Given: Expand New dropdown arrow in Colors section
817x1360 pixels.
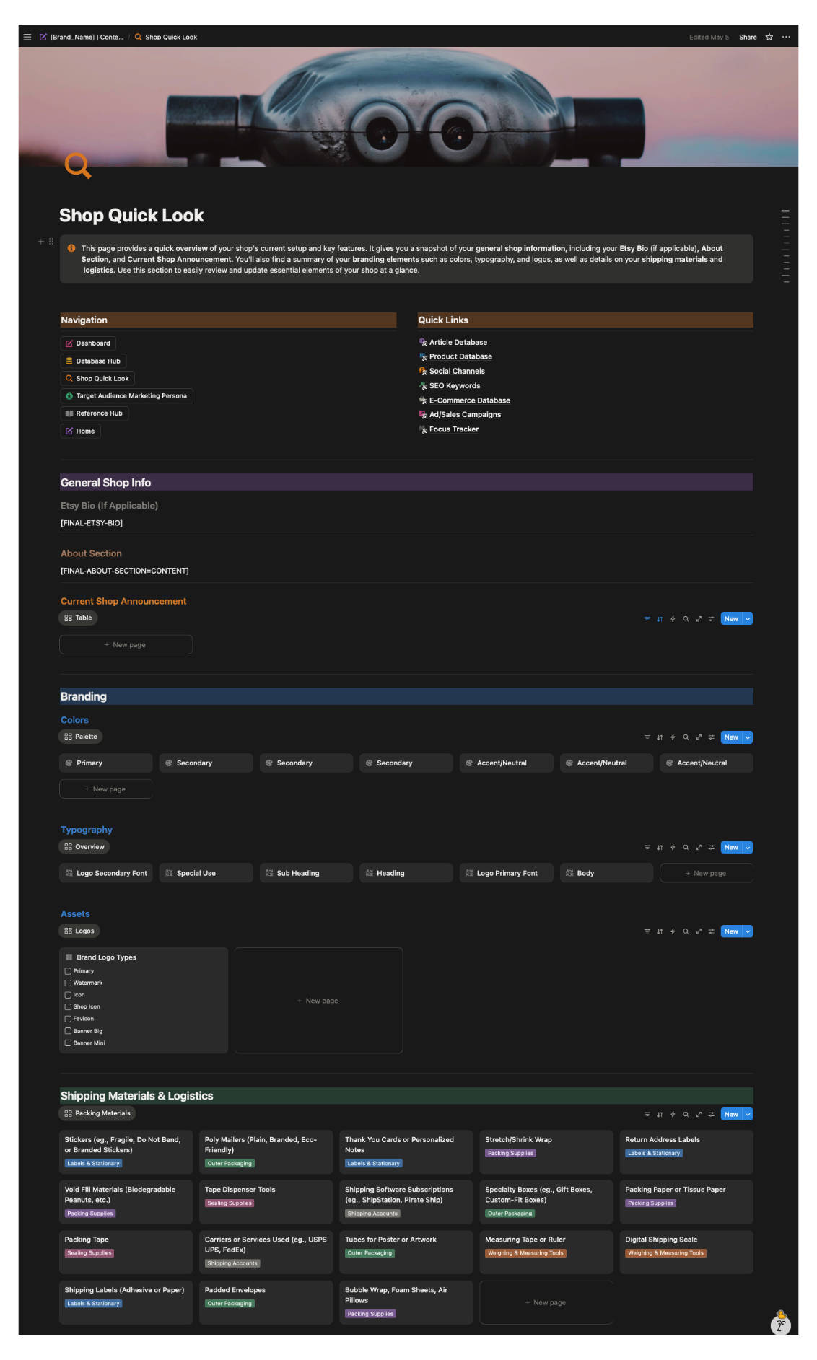Looking at the screenshot, I should pos(748,737).
